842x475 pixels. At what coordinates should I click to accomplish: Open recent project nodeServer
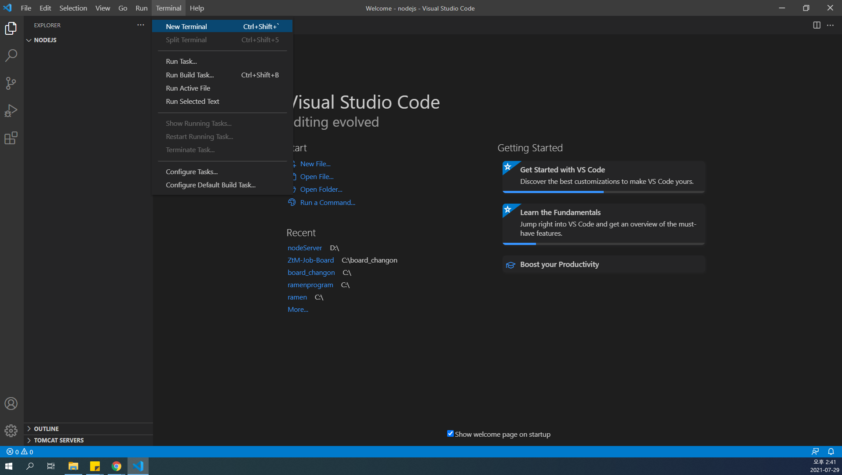click(305, 248)
